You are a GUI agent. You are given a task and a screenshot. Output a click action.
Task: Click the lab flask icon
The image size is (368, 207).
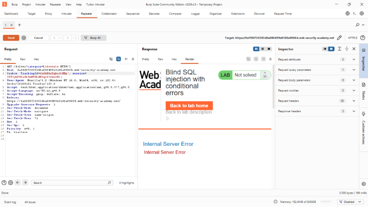265,75
